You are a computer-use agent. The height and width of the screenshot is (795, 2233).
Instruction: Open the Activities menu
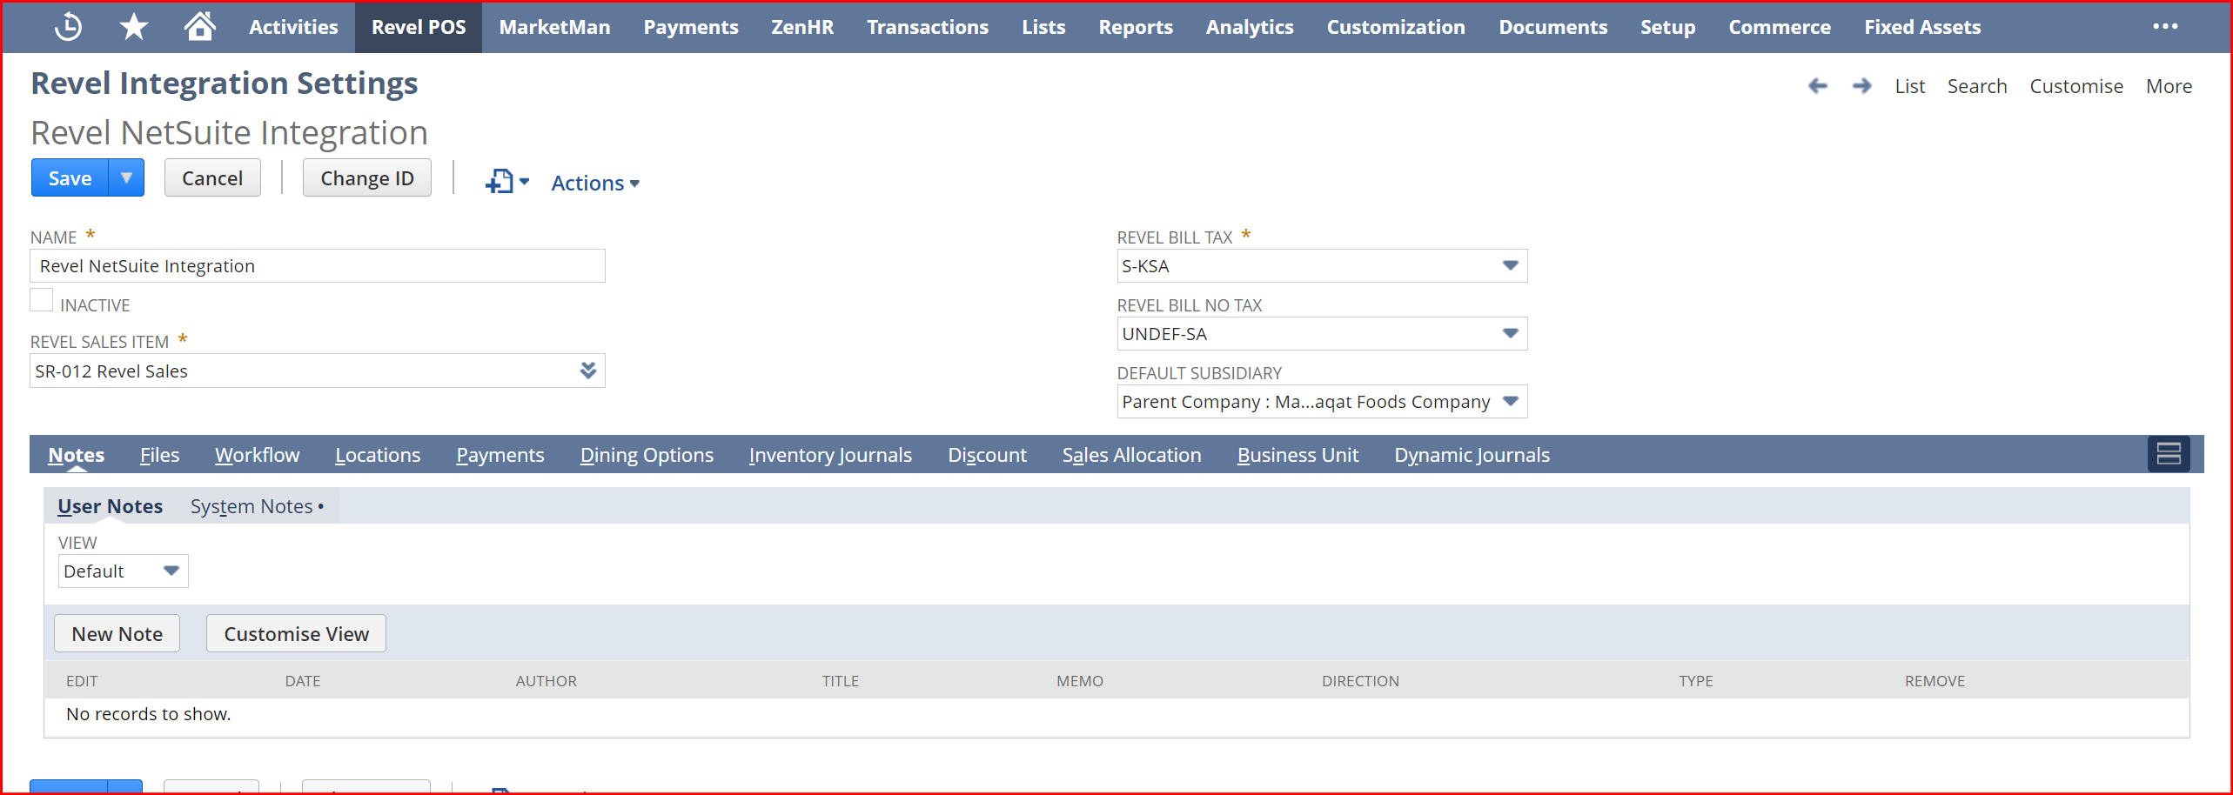[x=293, y=27]
